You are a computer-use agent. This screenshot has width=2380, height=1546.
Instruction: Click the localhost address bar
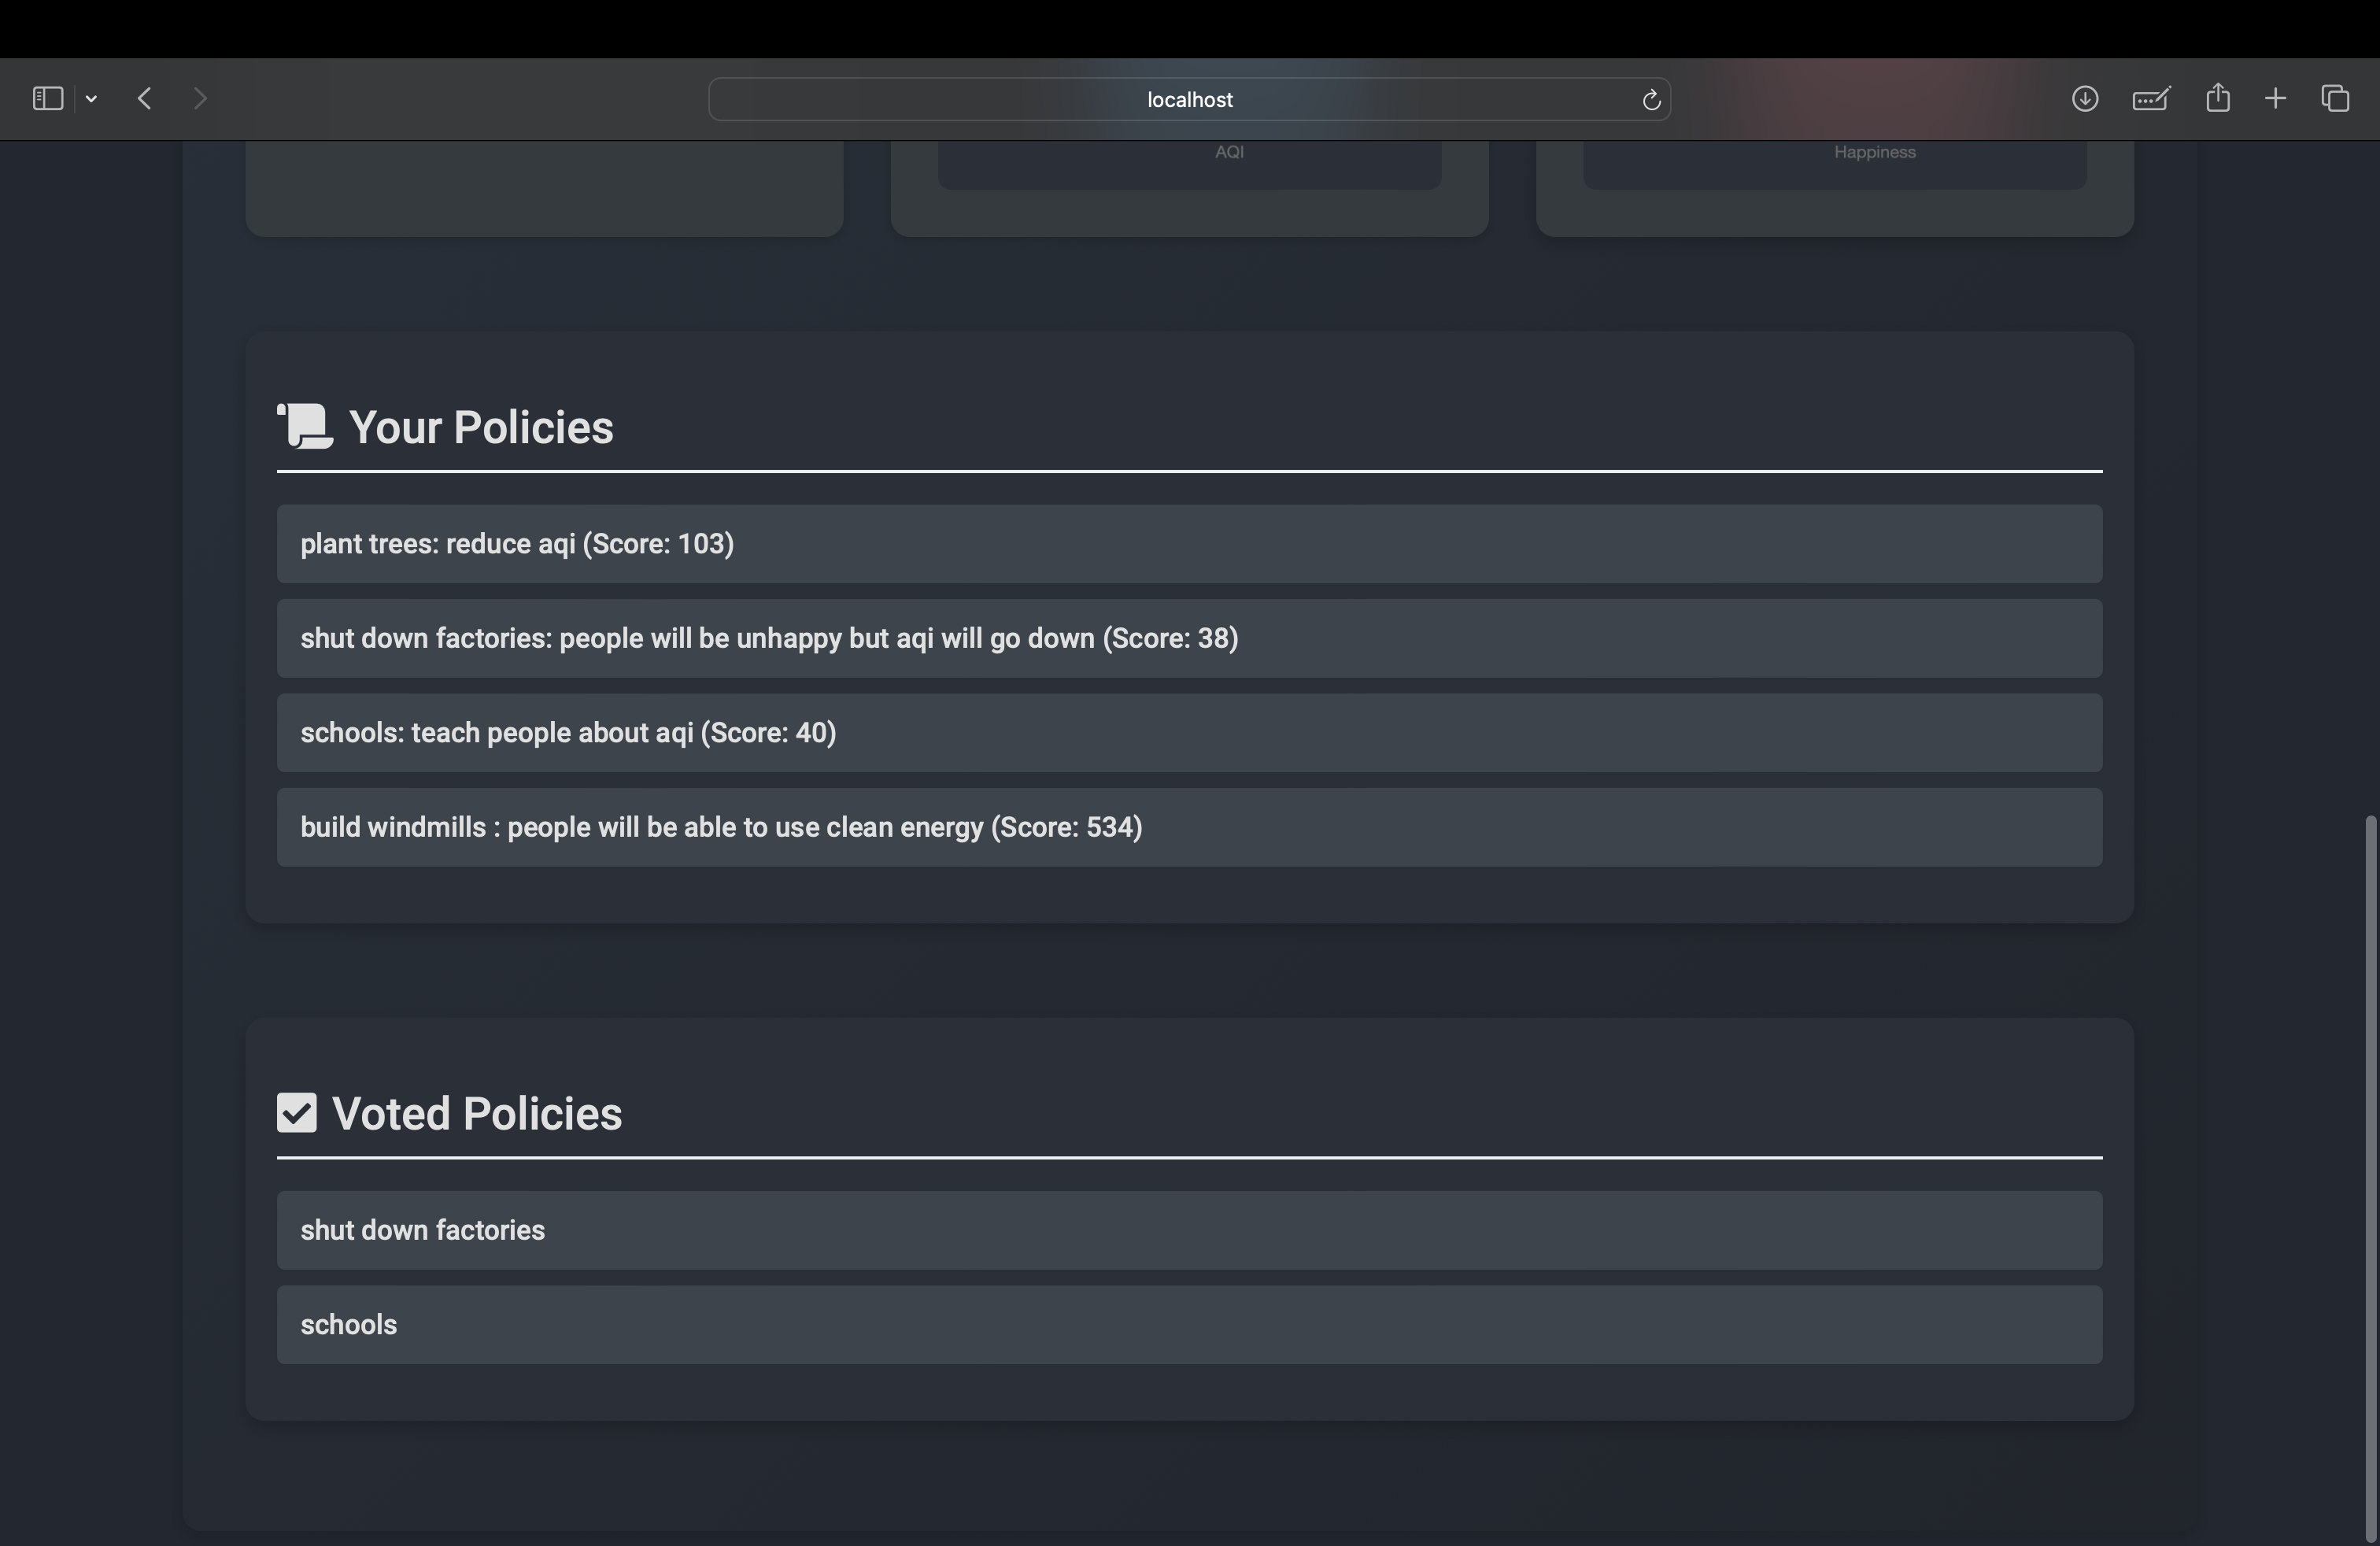click(1188, 99)
